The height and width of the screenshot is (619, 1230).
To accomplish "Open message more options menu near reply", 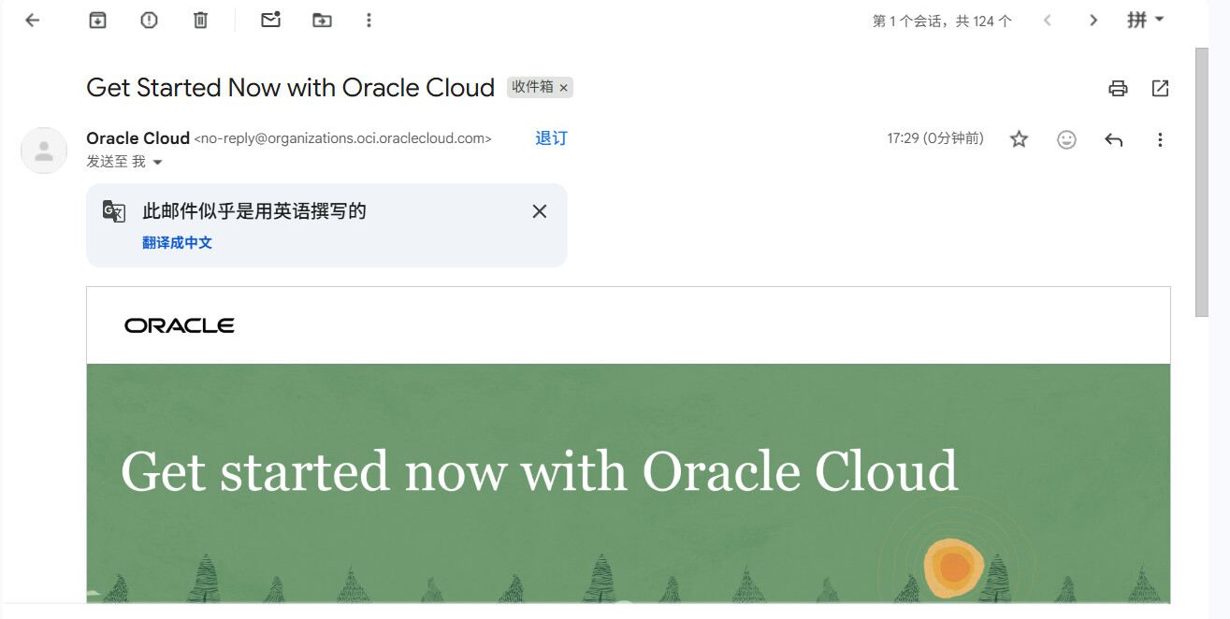I will 1160,139.
